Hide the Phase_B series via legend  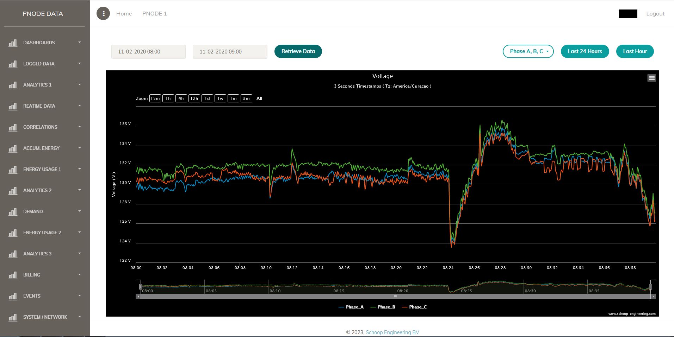[x=383, y=307]
